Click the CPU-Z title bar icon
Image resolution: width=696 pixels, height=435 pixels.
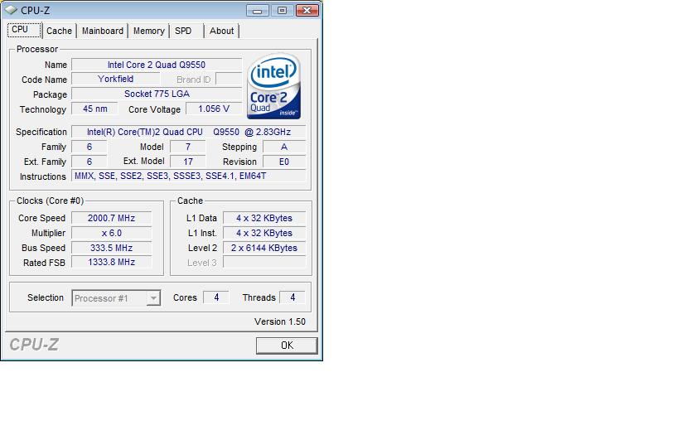(10, 10)
